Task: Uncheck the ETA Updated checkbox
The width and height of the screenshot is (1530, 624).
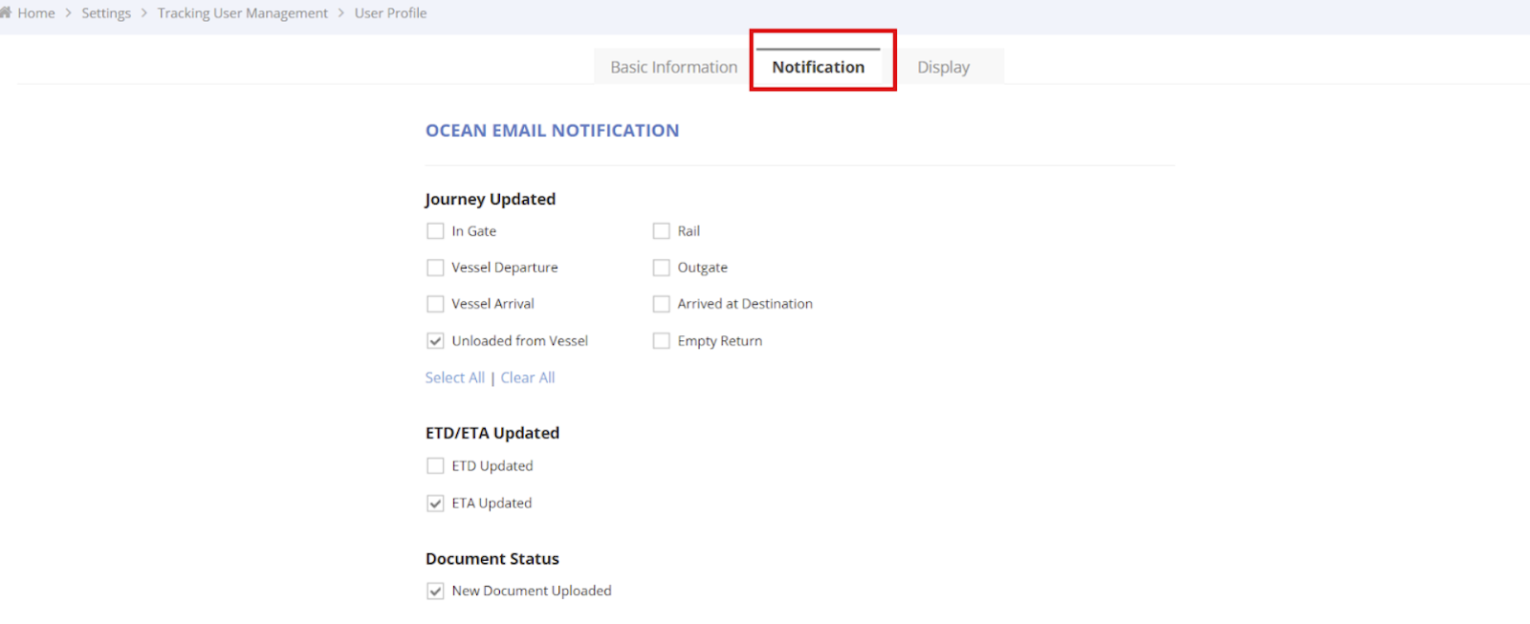Action: coord(435,504)
